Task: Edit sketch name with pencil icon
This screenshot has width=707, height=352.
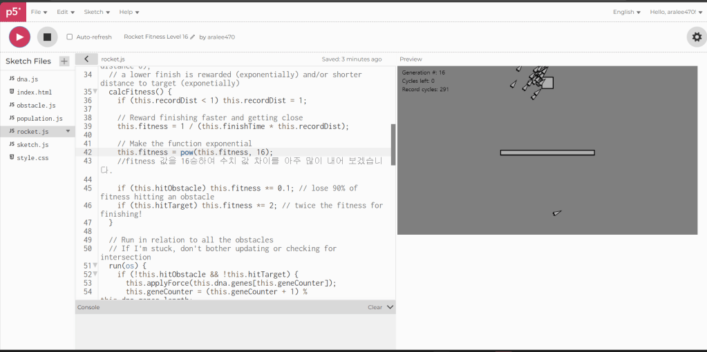Action: pos(193,37)
